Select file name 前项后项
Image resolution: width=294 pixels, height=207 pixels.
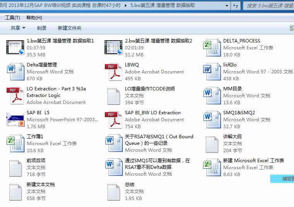point(36,161)
